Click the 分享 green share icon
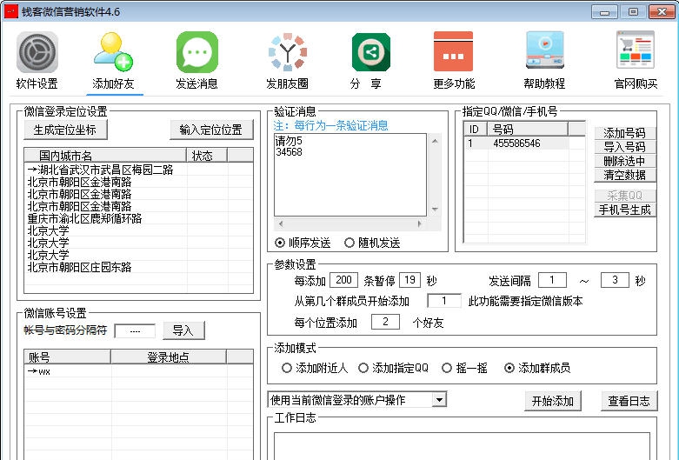This screenshot has width=679, height=460. [x=371, y=52]
